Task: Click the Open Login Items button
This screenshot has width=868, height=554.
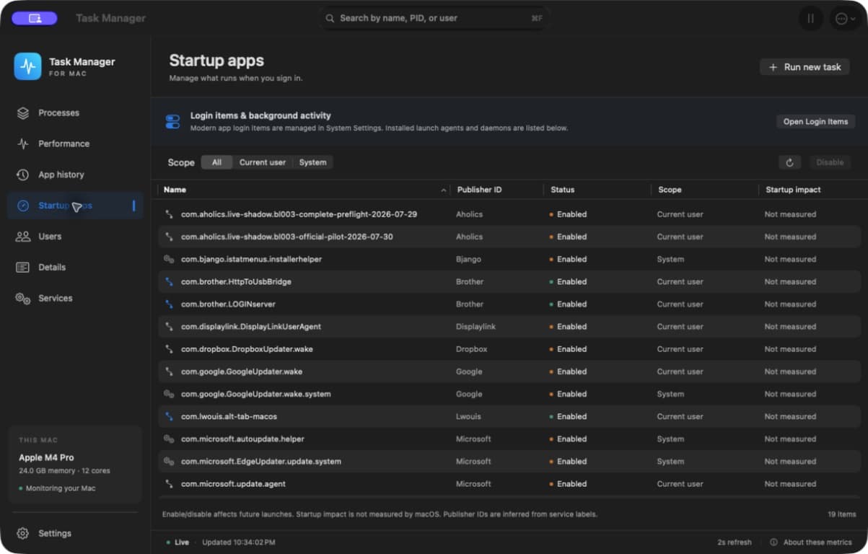Action: pyautogui.click(x=815, y=121)
